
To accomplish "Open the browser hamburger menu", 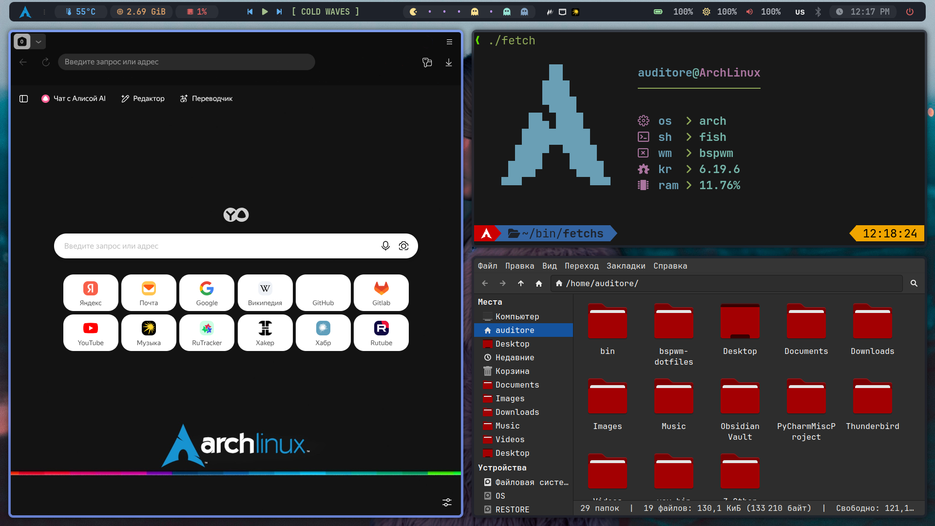I will click(449, 42).
